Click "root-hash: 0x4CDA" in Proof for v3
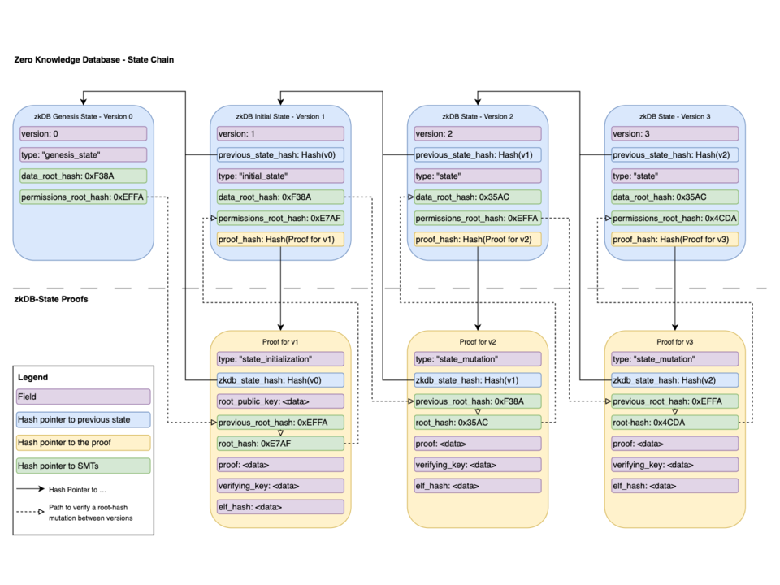This screenshot has height=585, width=780. (x=675, y=422)
